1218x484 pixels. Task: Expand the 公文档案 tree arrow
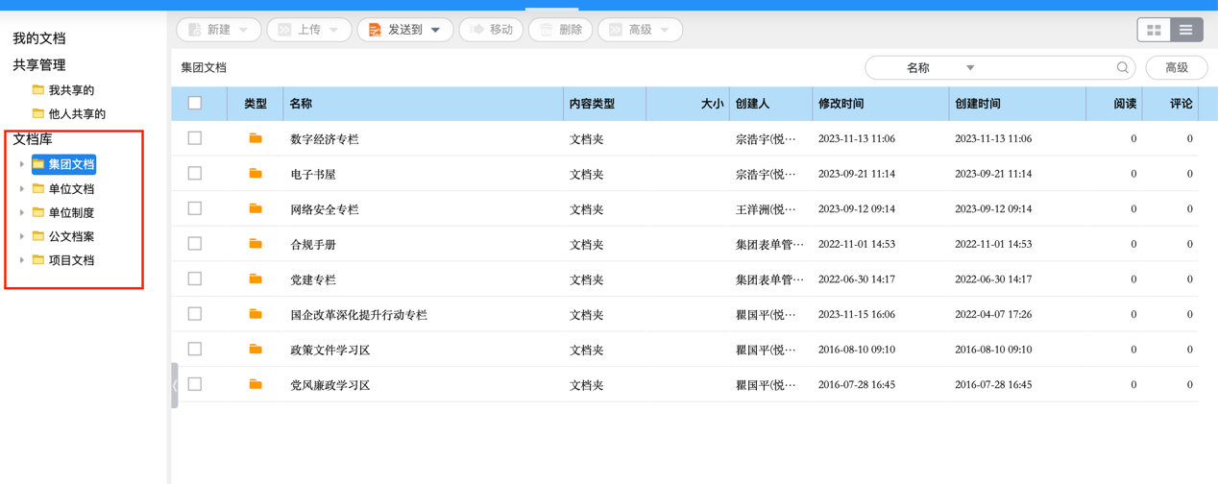point(22,236)
